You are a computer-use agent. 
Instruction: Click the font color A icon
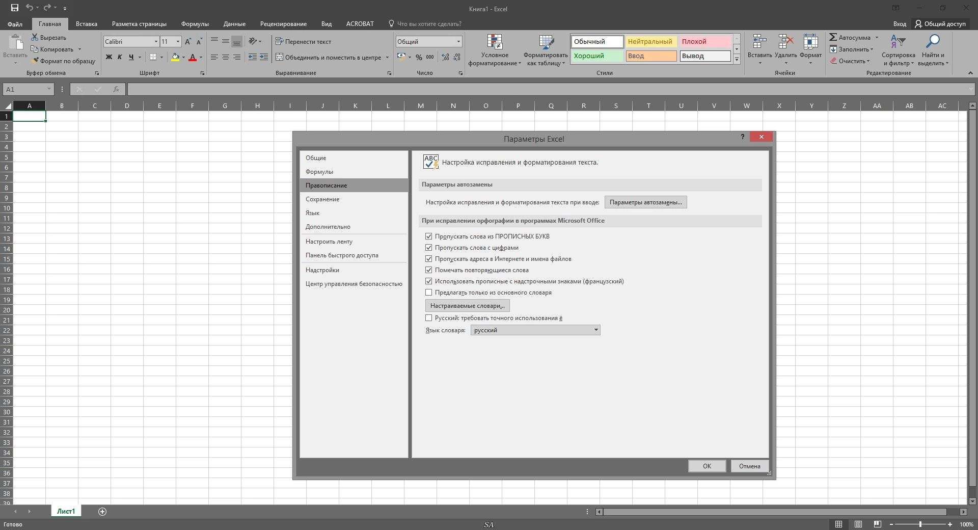pyautogui.click(x=193, y=57)
